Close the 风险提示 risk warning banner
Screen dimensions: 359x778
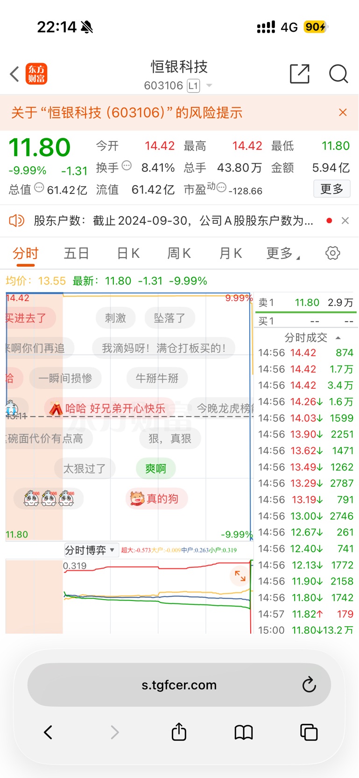343,113
